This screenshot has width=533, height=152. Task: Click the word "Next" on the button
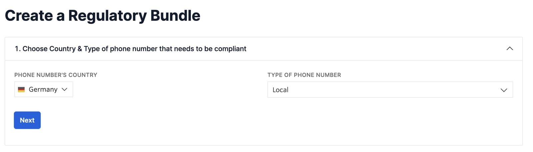tap(27, 120)
